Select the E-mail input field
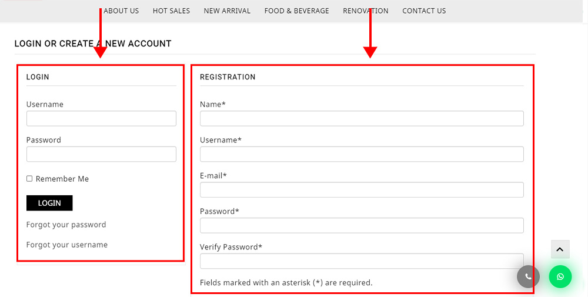The image size is (588, 297). tap(362, 190)
